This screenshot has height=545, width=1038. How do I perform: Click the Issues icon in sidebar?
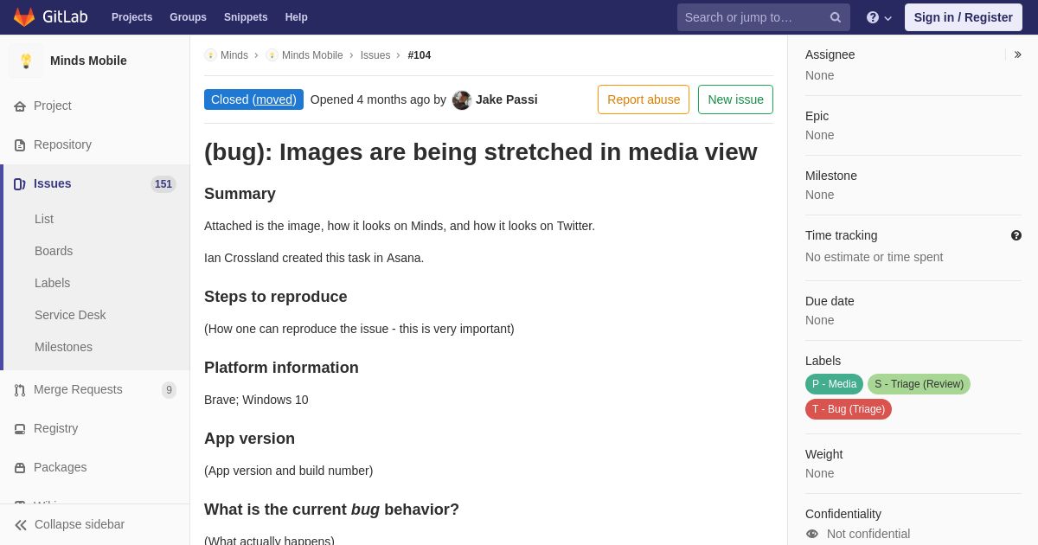20,184
